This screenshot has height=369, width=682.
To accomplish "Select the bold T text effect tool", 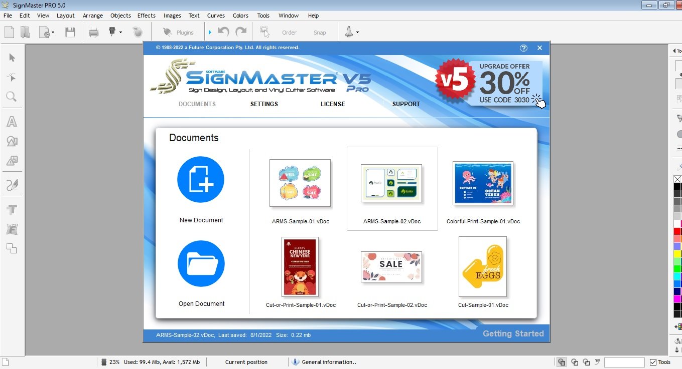I will pos(12,210).
